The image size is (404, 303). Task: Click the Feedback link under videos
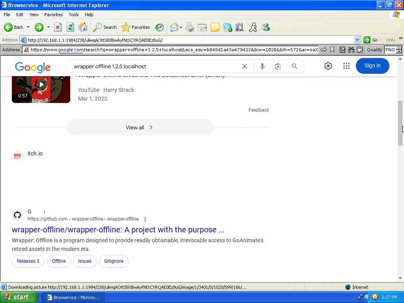(259, 110)
